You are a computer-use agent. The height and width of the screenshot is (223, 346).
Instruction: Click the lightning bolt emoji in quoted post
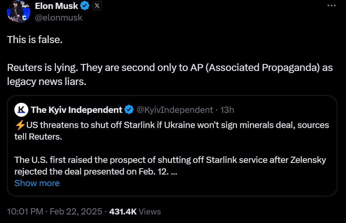pyautogui.click(x=20, y=125)
